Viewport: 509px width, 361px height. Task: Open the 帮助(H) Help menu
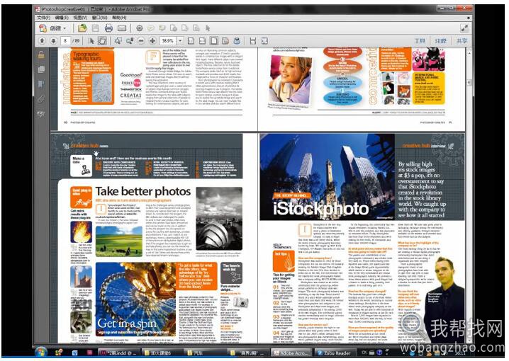[119, 18]
